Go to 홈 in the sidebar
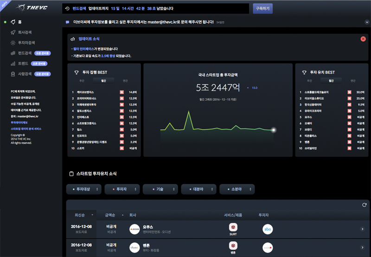371x257 pixels. pos(19,22)
